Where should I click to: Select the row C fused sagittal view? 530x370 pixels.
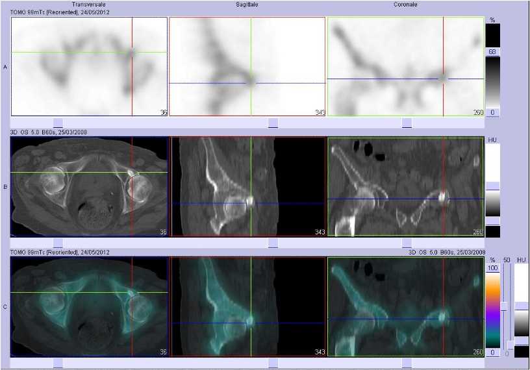[247, 306]
